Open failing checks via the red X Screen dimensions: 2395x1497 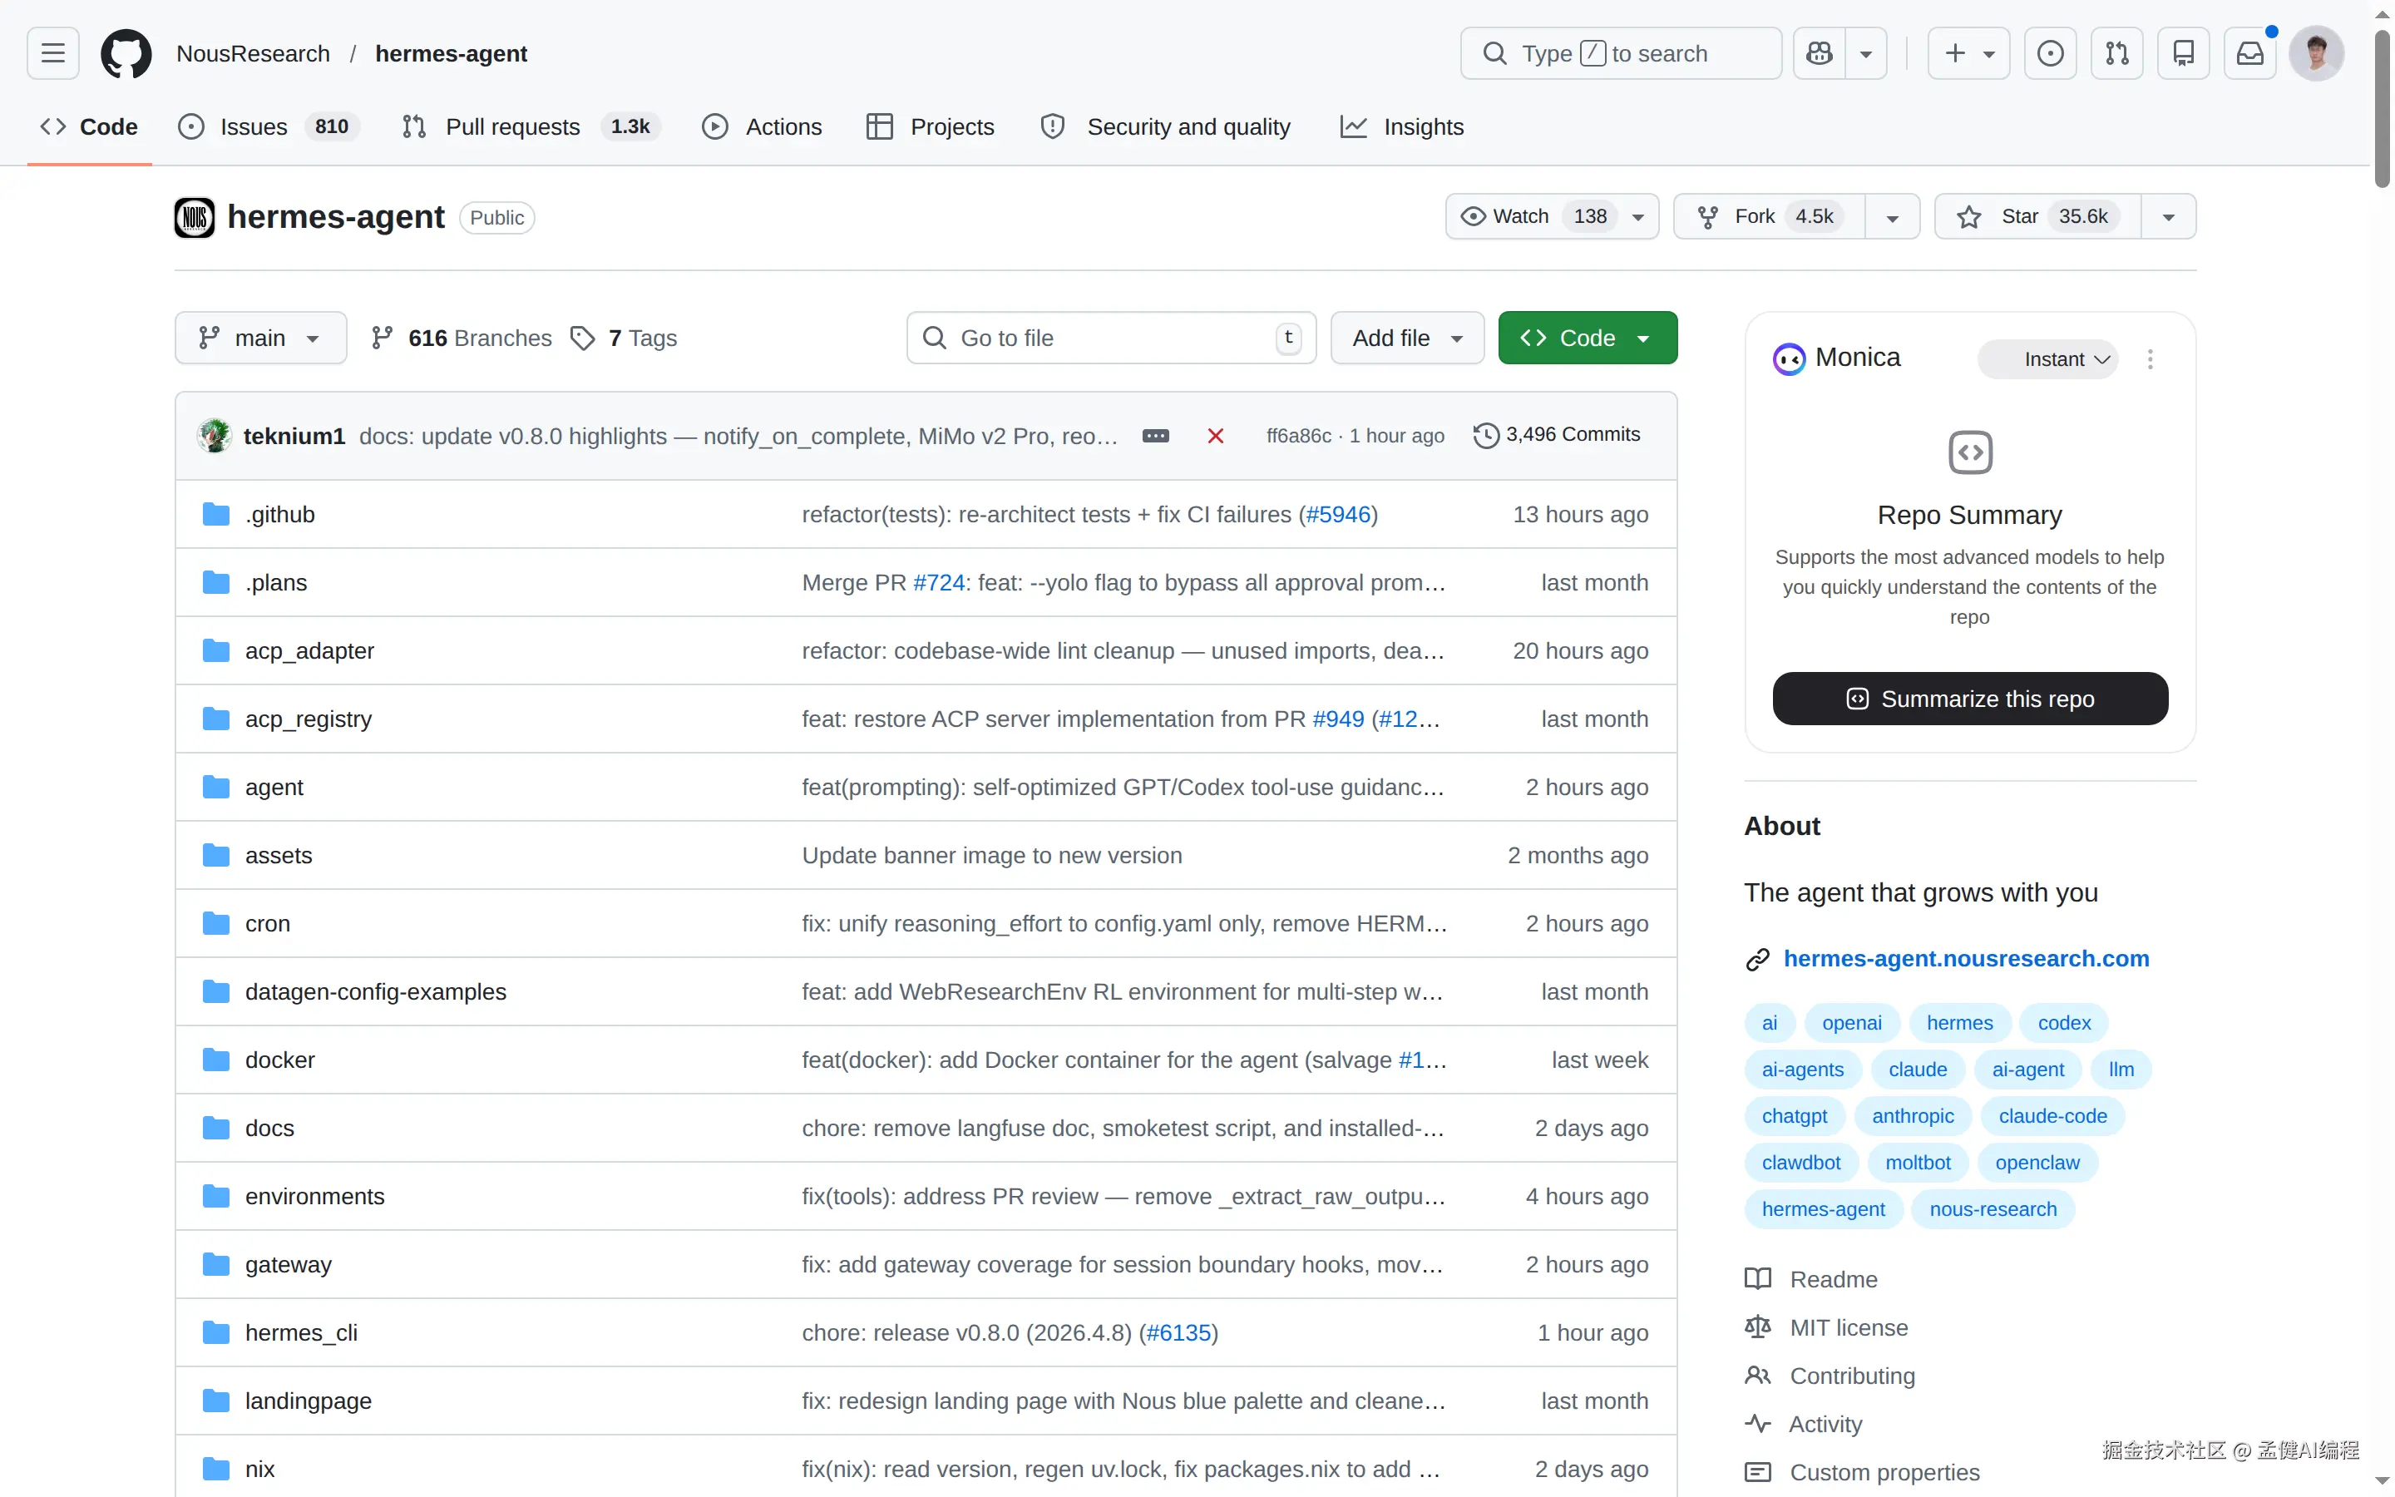[x=1215, y=436]
